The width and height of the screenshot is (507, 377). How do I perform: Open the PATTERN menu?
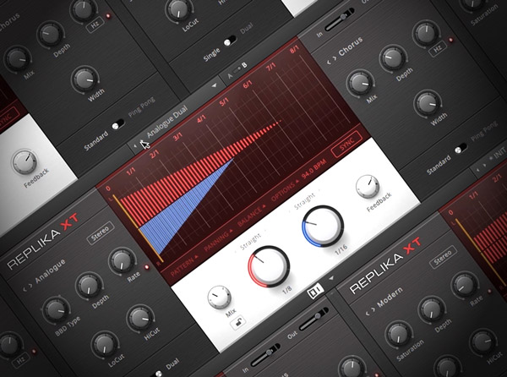tap(184, 265)
